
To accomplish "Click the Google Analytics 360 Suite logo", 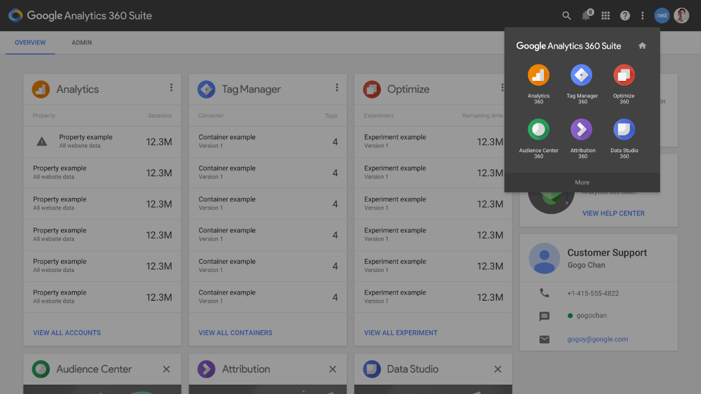I will click(x=80, y=15).
